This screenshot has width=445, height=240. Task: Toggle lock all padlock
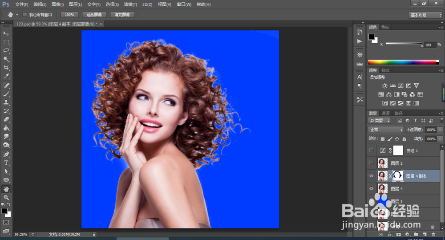click(404, 139)
